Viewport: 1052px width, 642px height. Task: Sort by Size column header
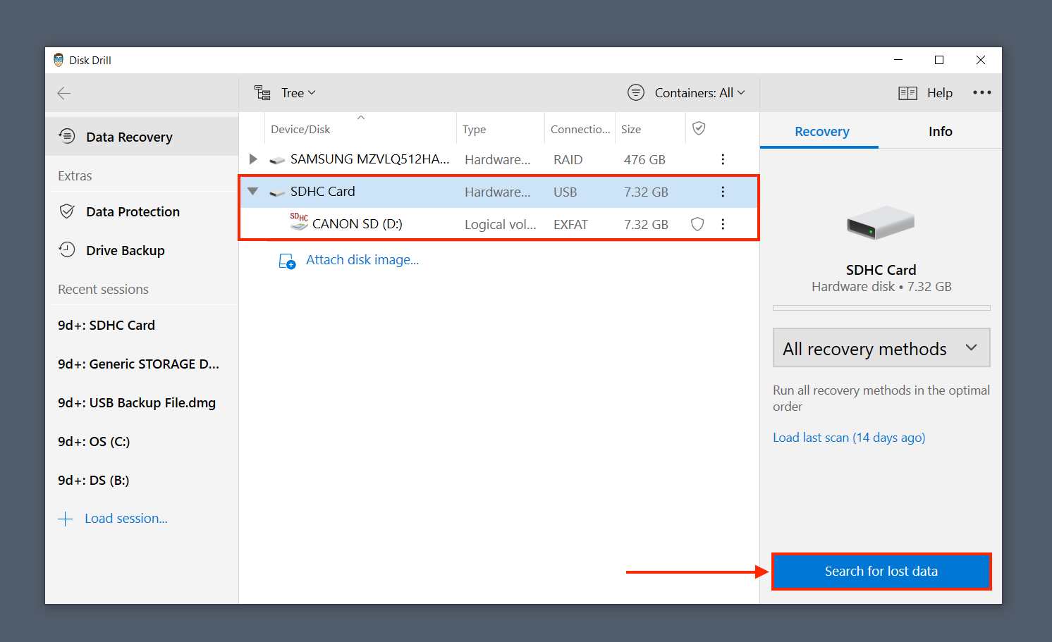[x=650, y=129]
